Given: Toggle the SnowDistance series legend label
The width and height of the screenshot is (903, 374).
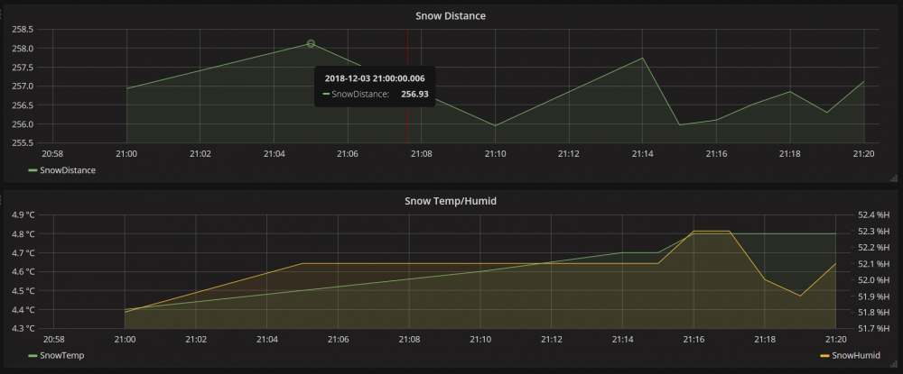Looking at the screenshot, I should tap(68, 170).
